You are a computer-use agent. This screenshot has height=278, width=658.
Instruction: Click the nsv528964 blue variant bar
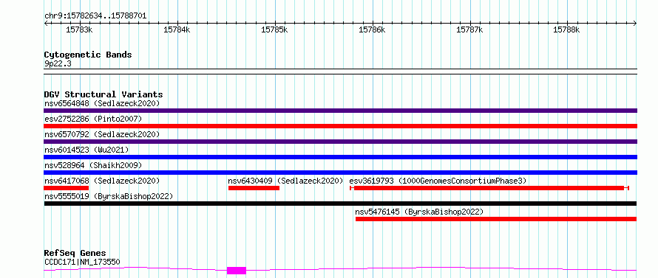[340, 173]
